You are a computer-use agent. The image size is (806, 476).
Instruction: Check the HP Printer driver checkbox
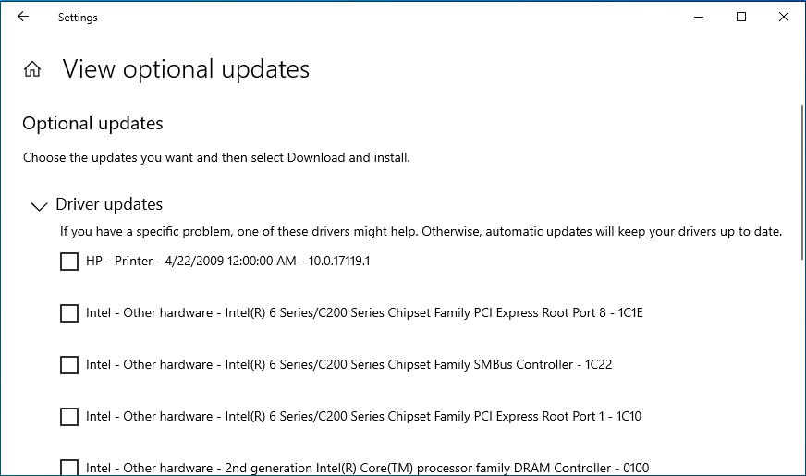point(69,262)
